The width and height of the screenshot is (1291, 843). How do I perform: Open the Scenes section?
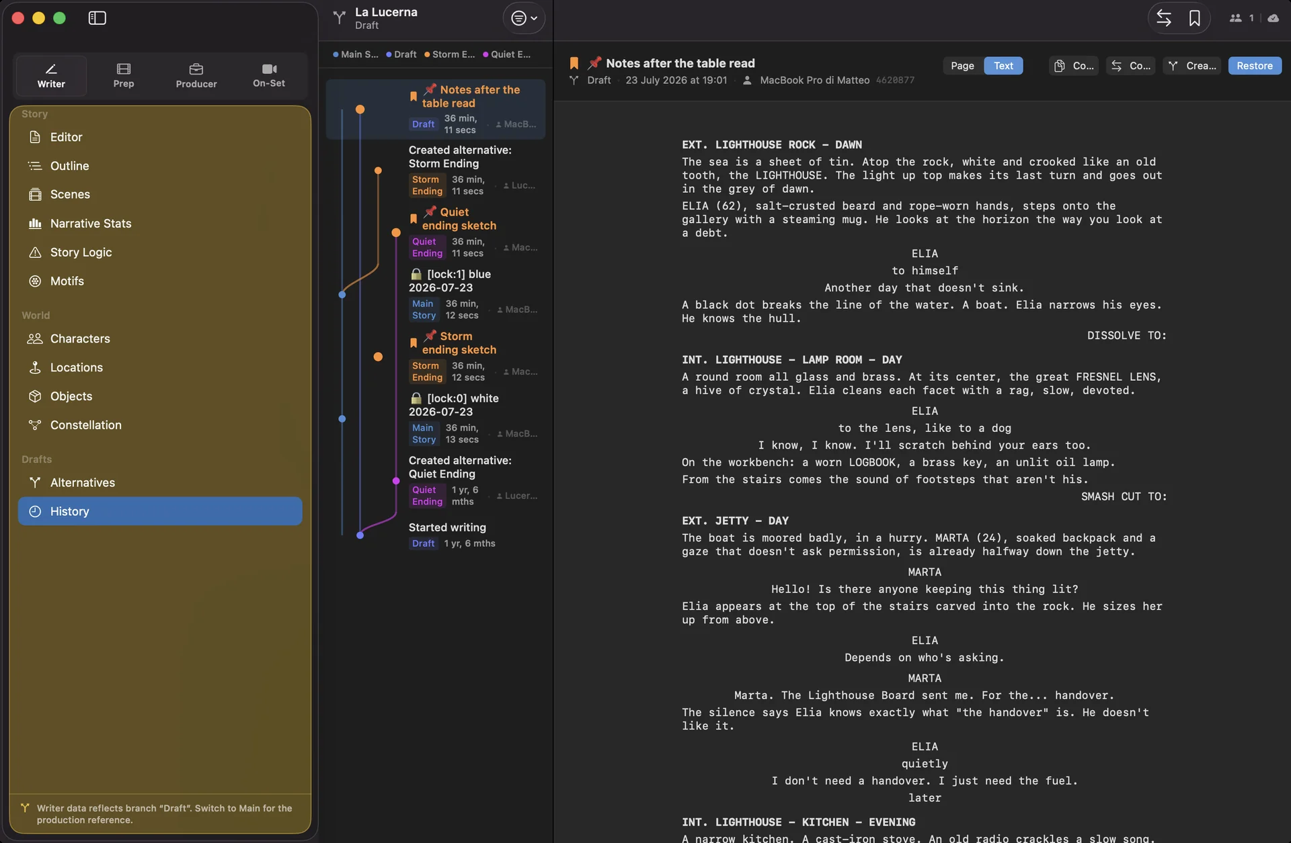pyautogui.click(x=160, y=194)
